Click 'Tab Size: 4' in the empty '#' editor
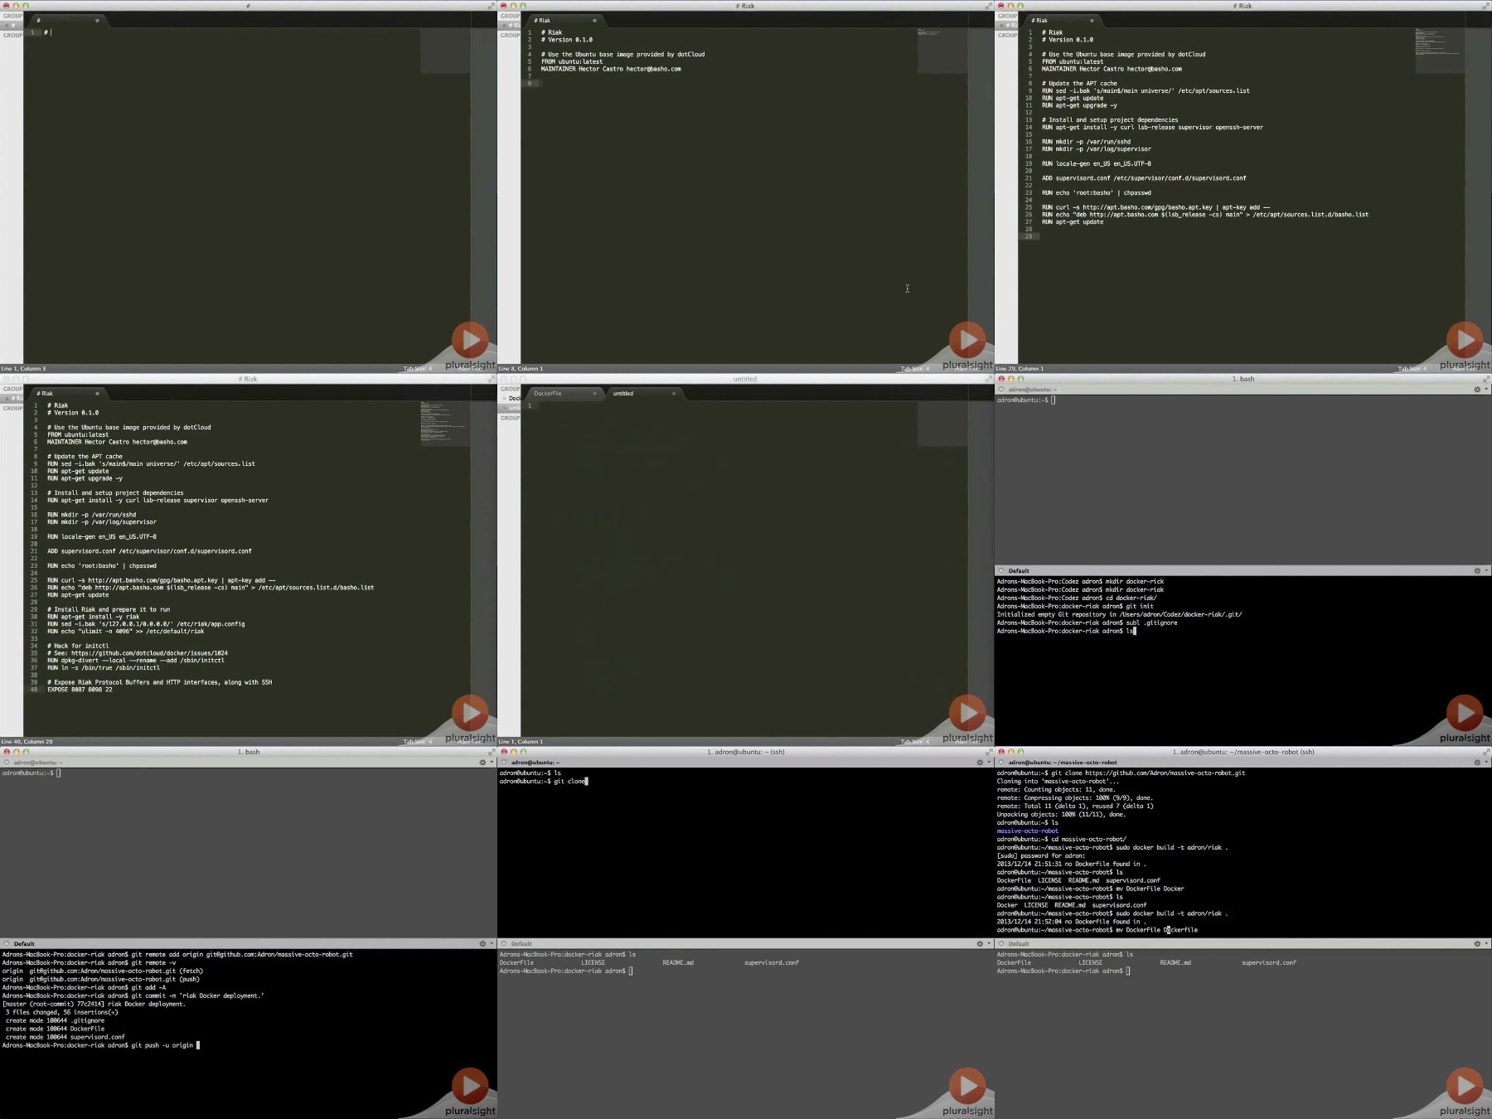 [x=418, y=369]
